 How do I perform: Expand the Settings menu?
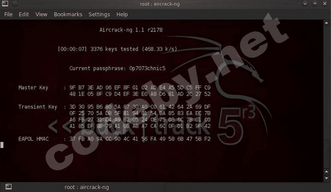pyautogui.click(x=99, y=14)
